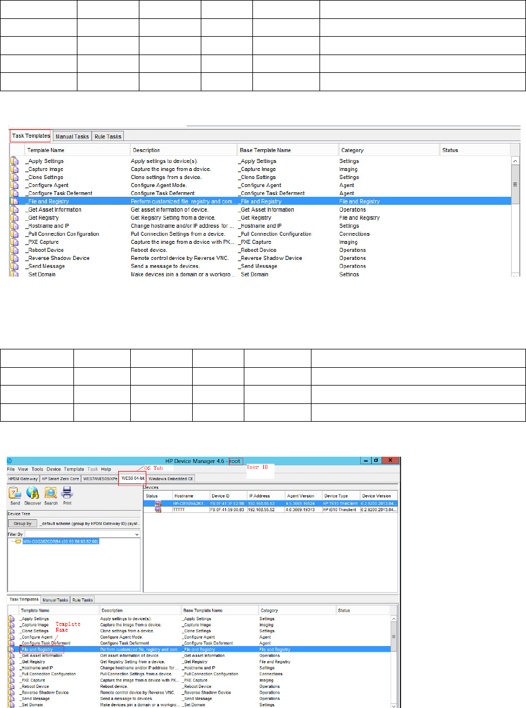Switch to the Windows Embedded CE tab
Screen dimensions: 526x708
(171, 478)
